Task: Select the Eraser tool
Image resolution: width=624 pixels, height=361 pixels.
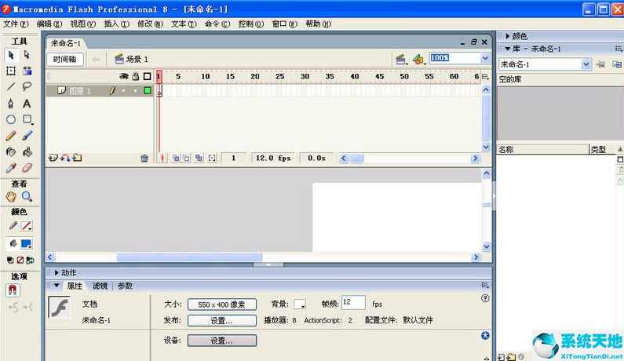Action: pos(27,168)
